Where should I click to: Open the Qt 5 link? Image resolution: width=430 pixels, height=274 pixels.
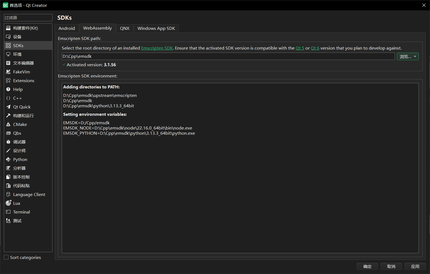[300, 48]
